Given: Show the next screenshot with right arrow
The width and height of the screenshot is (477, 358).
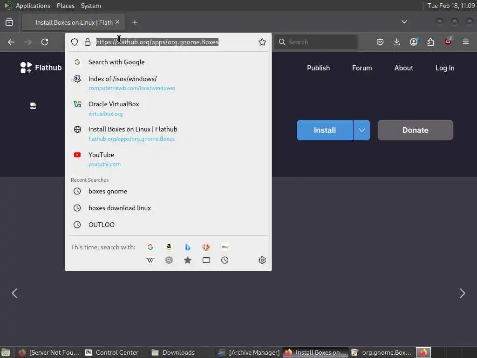Looking at the screenshot, I should point(462,293).
